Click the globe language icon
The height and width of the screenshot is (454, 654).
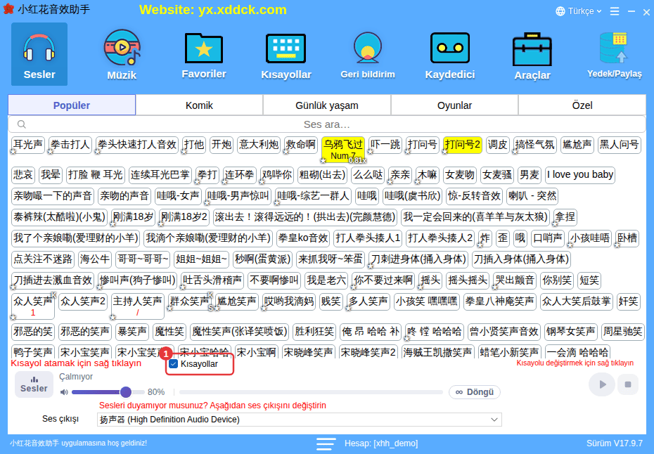[x=560, y=11]
